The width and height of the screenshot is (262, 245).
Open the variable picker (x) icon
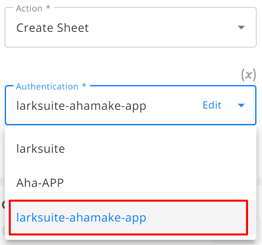(248, 75)
